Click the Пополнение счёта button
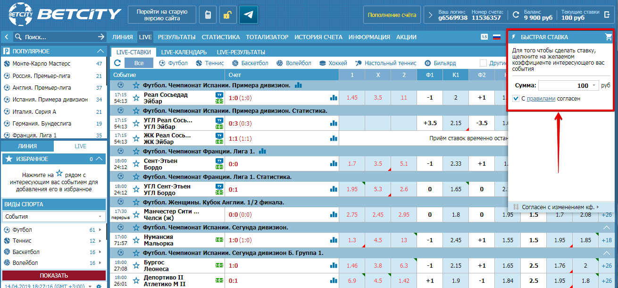618x288 pixels. [392, 15]
